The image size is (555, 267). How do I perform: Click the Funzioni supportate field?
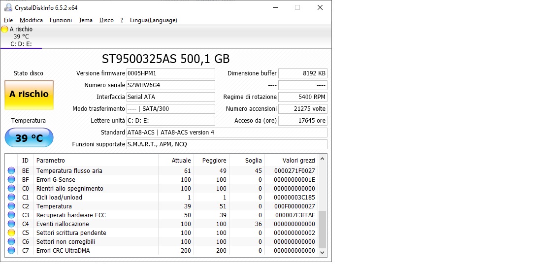pyautogui.click(x=227, y=144)
